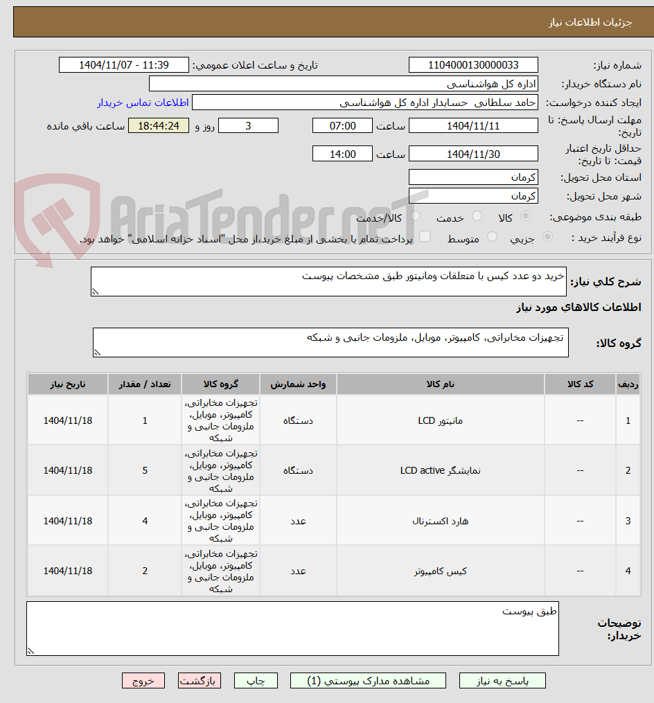The height and width of the screenshot is (703, 654).
Task: Click unit عدد in هارد اکسترنال row
Action: point(298,521)
